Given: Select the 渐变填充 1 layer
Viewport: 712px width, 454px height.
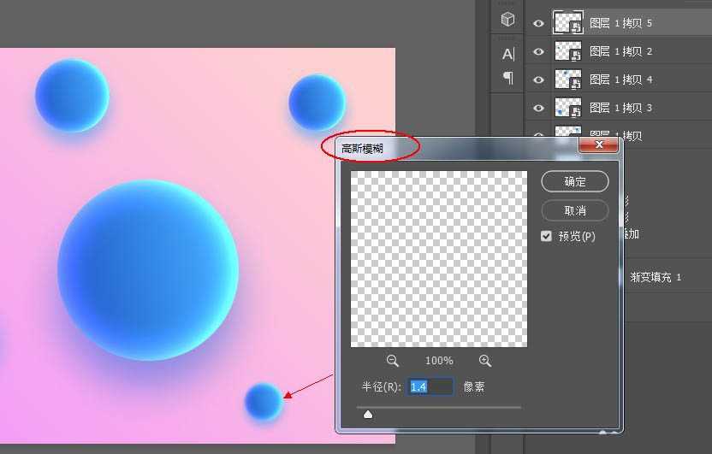Looking at the screenshot, I should click(656, 277).
